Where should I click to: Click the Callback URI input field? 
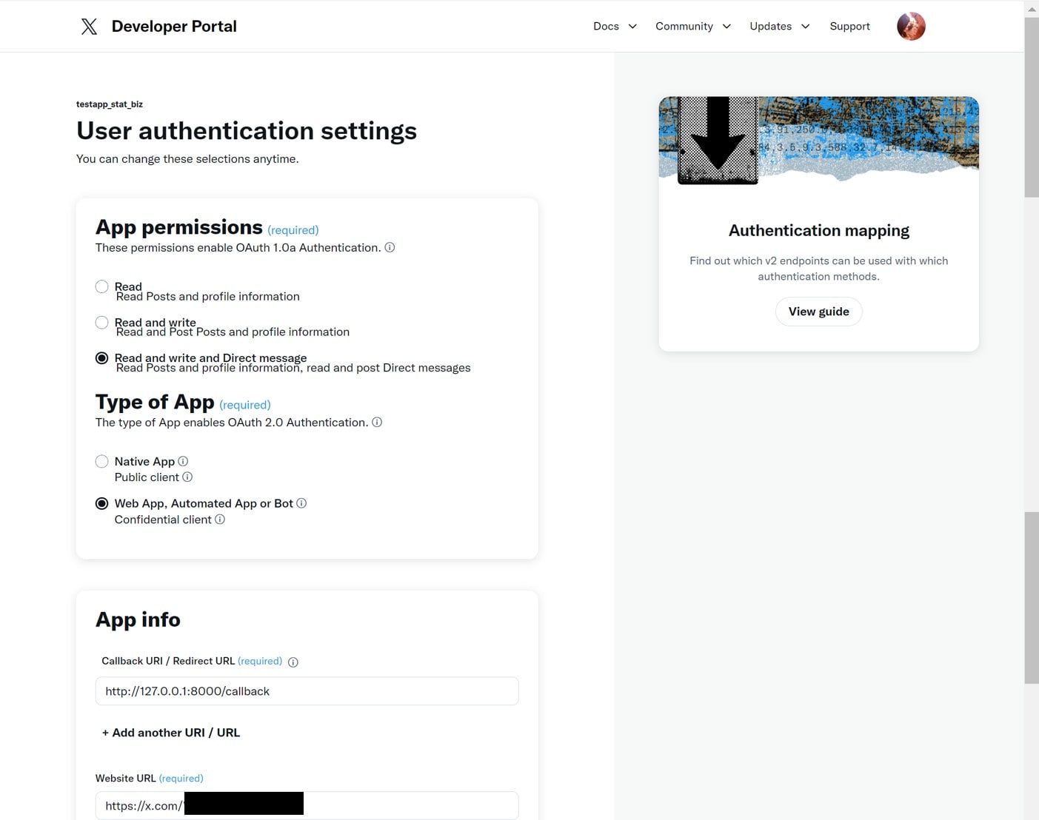coord(307,691)
